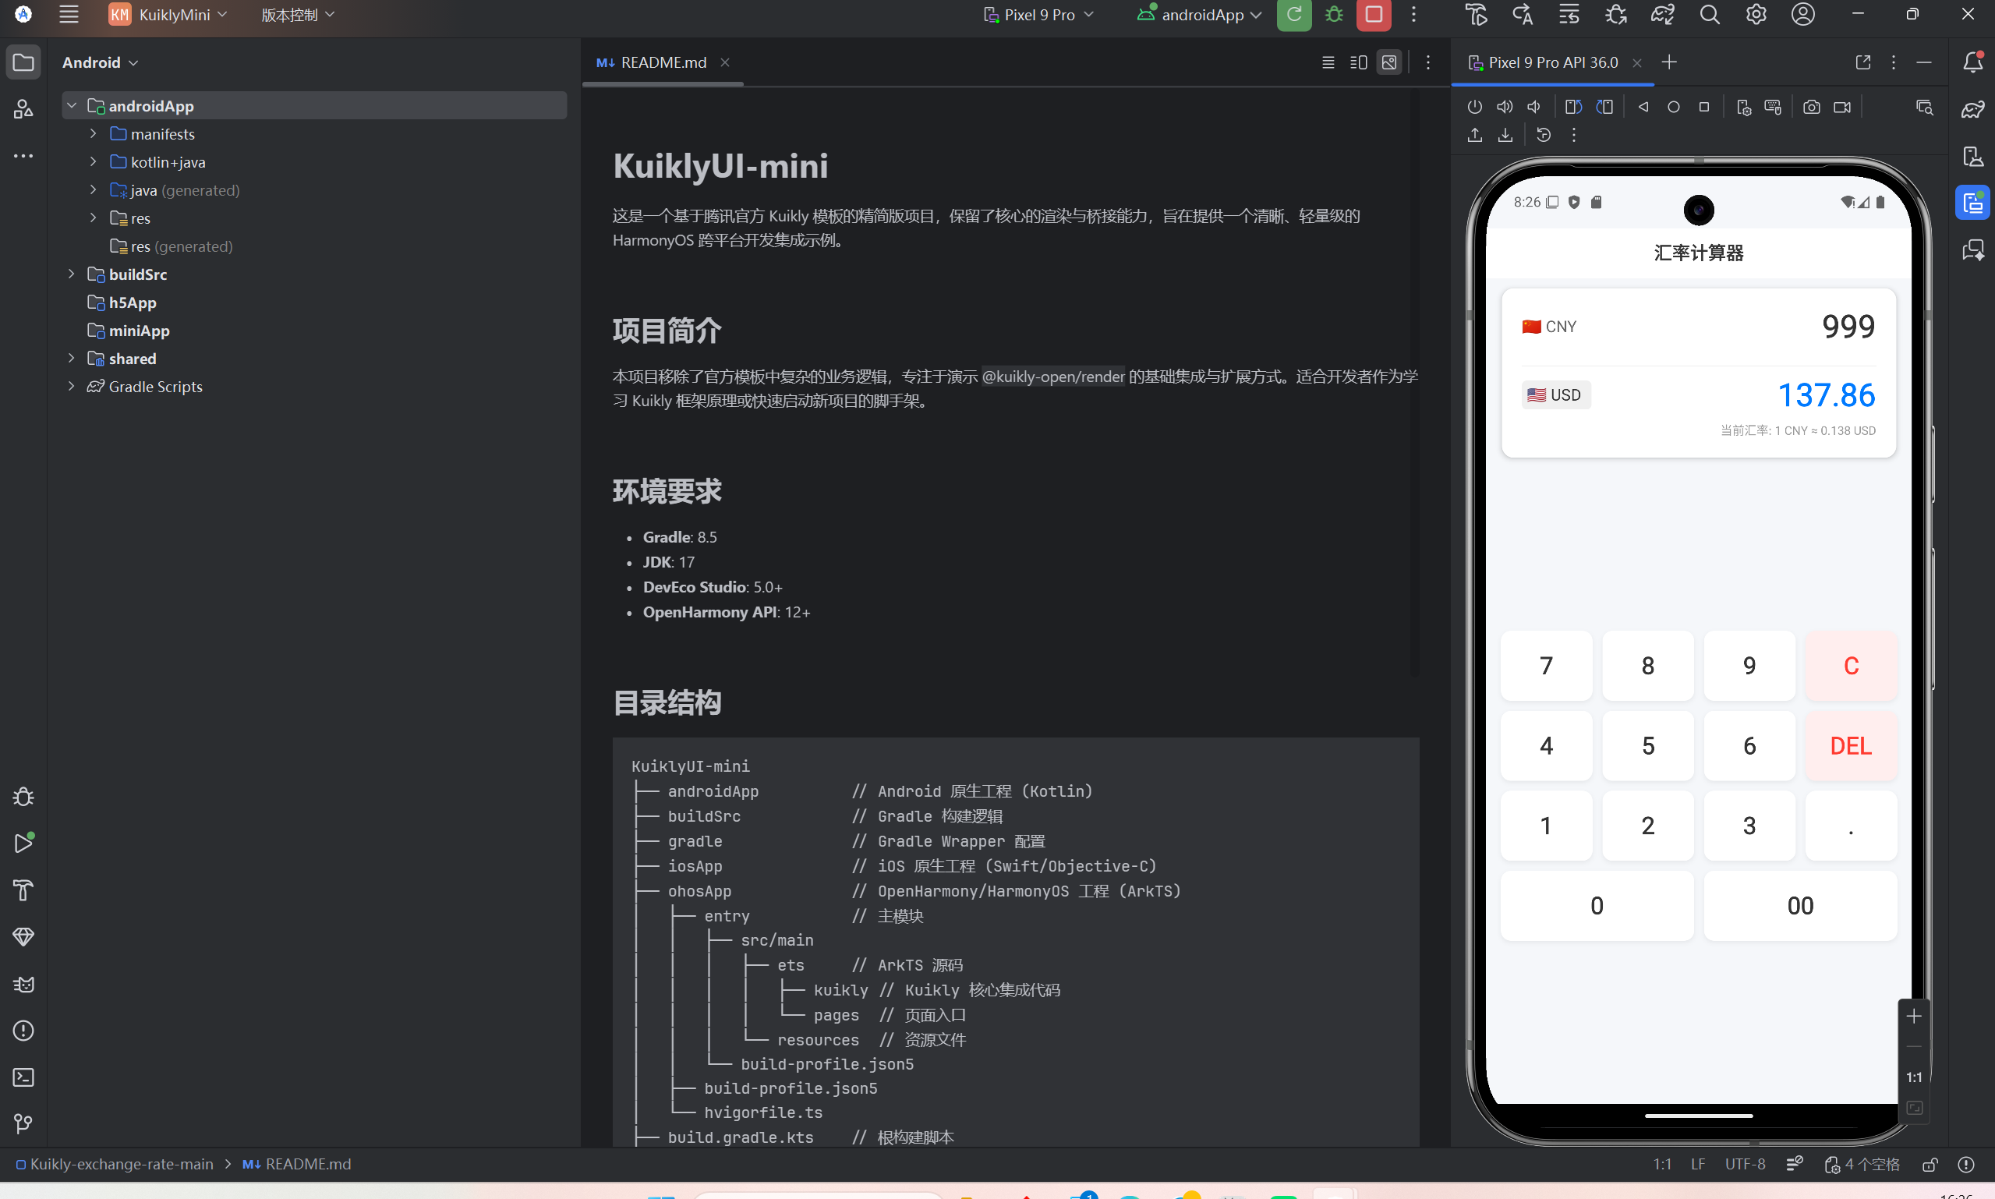Start screen recording in the emulator toolbar
Viewport: 1995px width, 1199px height.
tap(1841, 107)
